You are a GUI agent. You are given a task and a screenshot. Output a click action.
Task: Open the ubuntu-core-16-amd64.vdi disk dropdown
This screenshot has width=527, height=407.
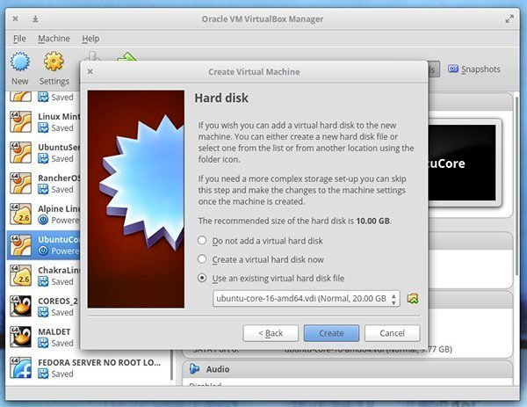point(307,299)
